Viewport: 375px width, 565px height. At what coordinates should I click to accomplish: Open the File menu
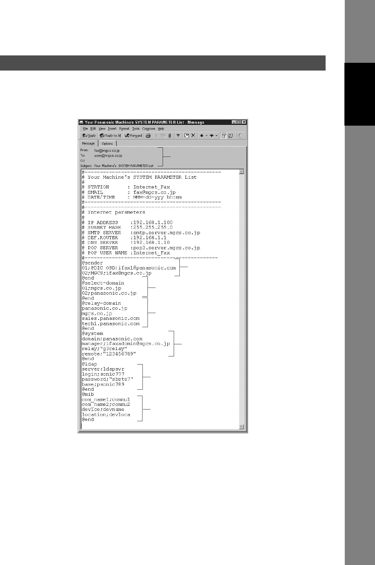[85, 129]
